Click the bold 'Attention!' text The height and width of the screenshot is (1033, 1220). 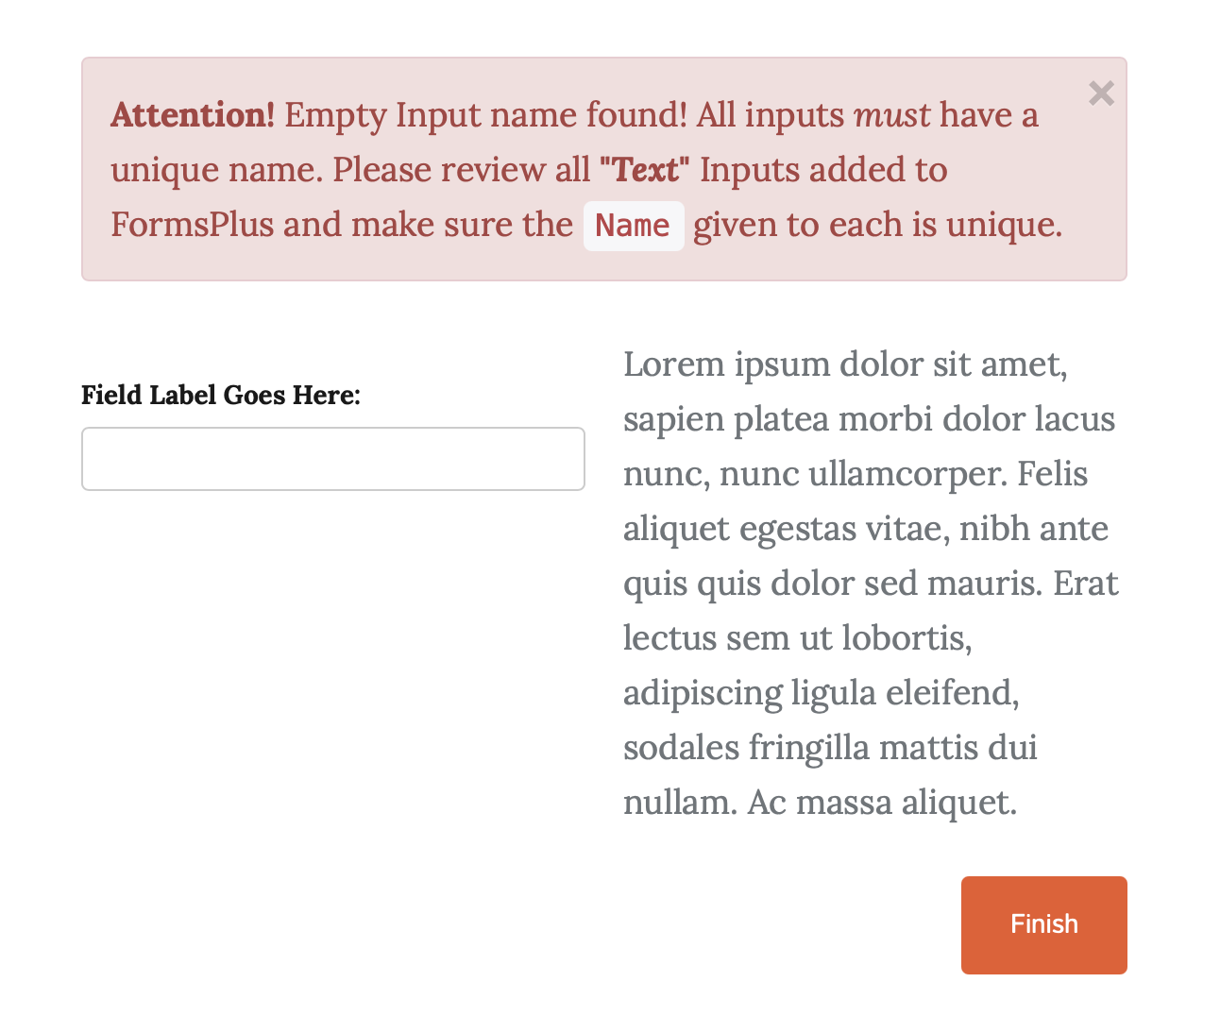[193, 115]
